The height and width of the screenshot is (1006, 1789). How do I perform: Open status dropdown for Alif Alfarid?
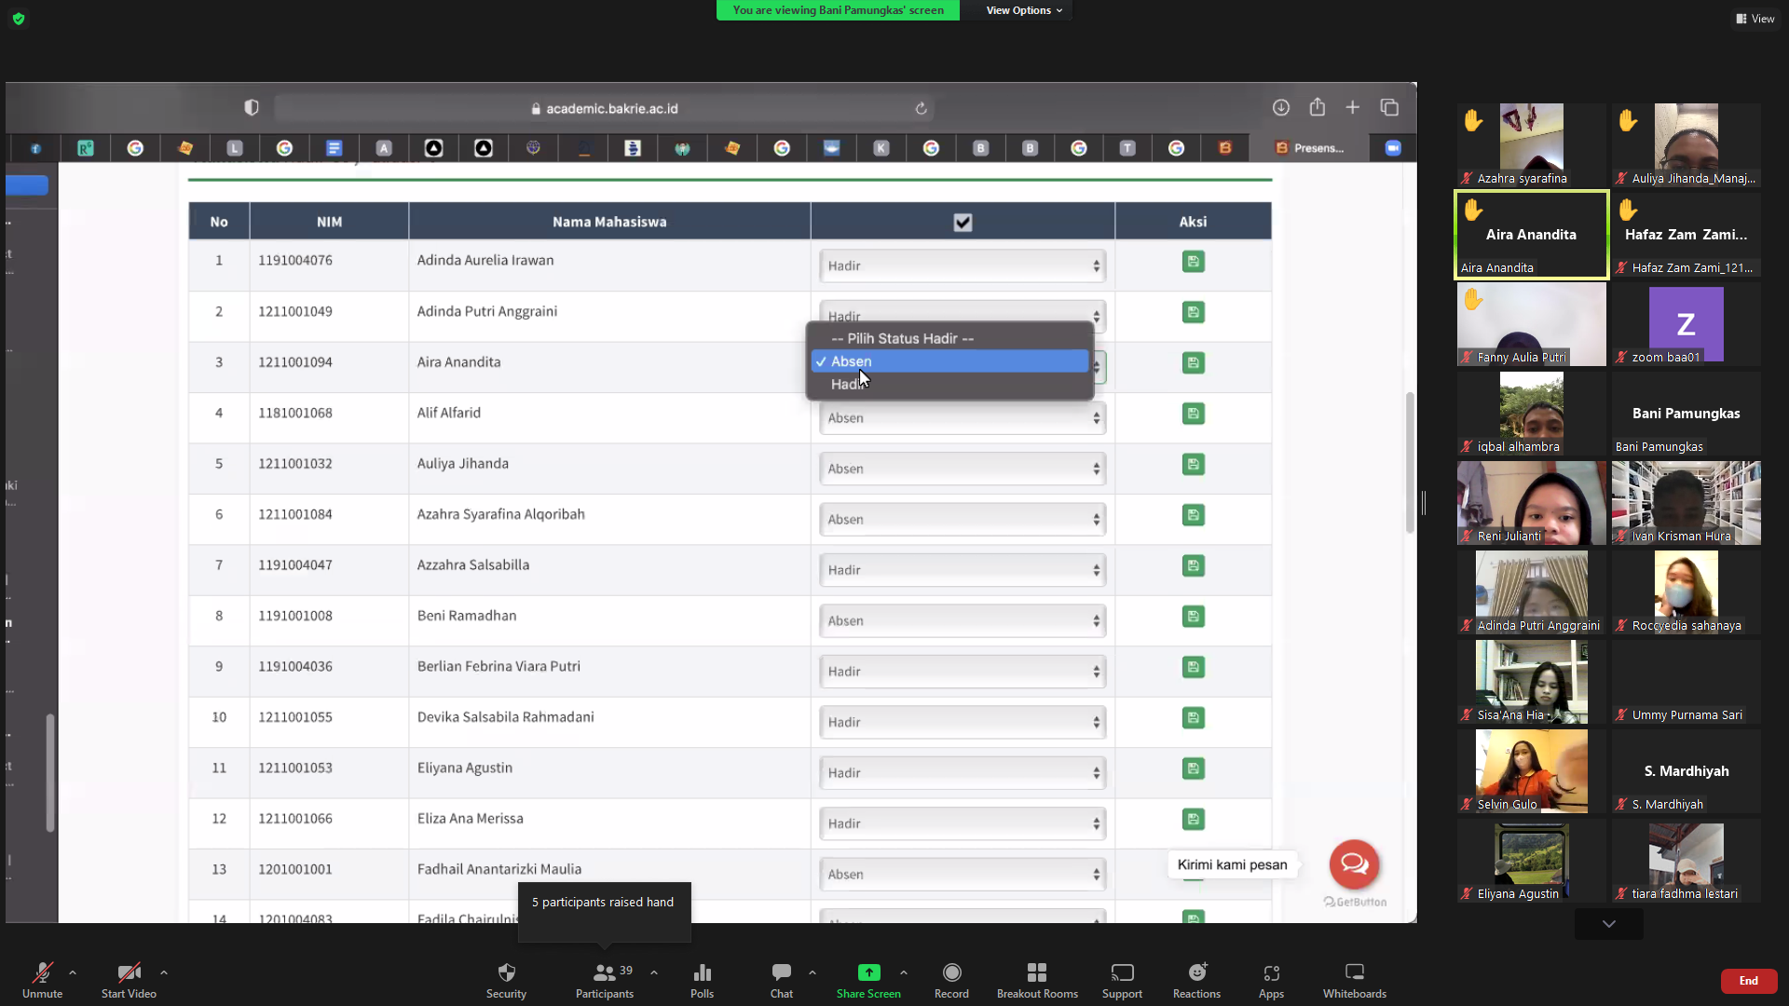963,418
